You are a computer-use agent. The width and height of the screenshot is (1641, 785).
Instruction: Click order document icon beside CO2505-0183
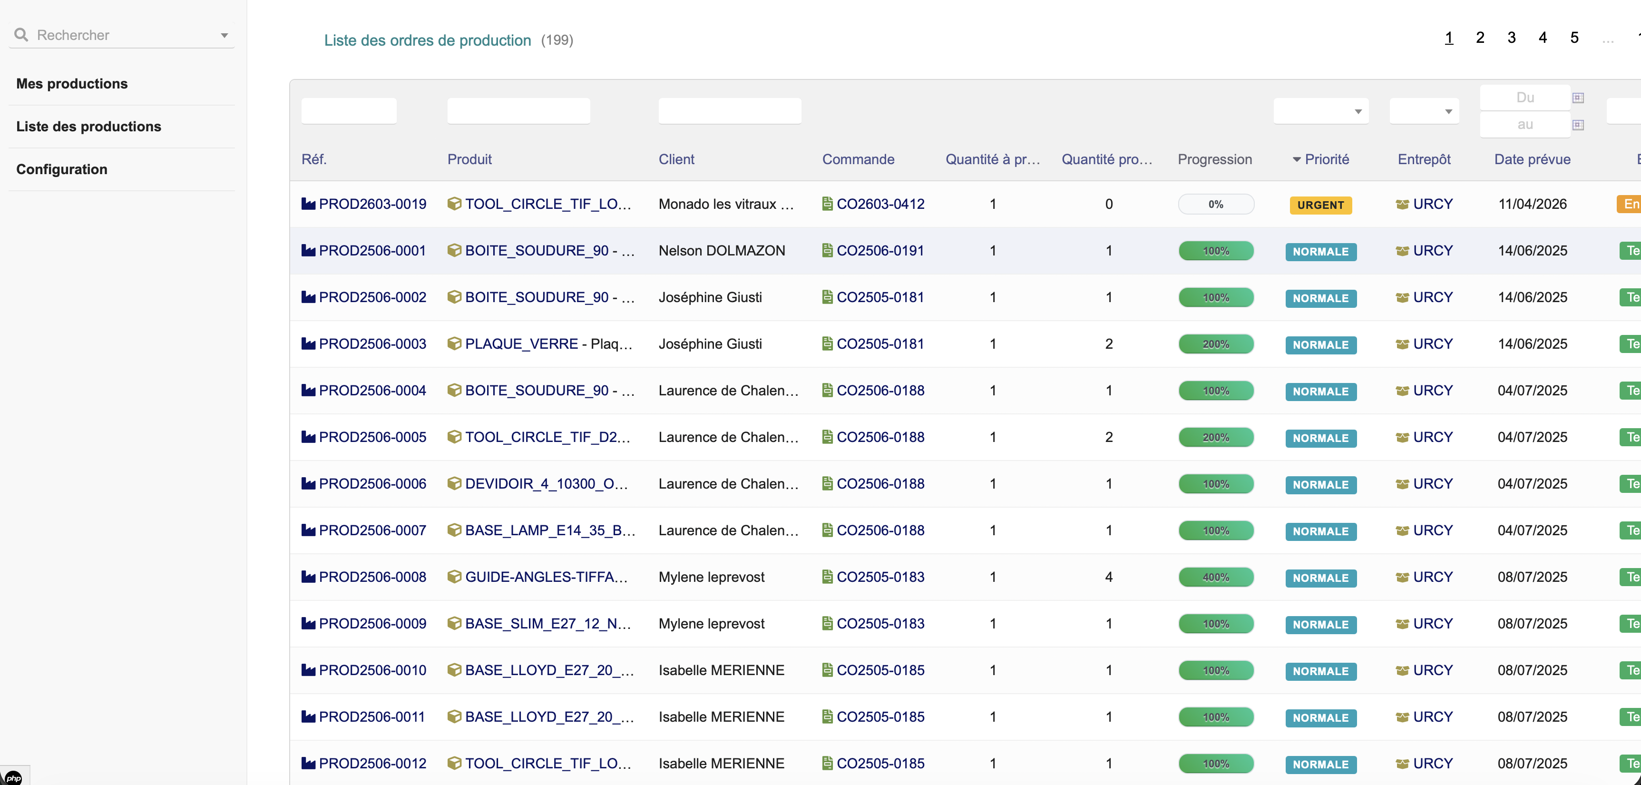(828, 577)
